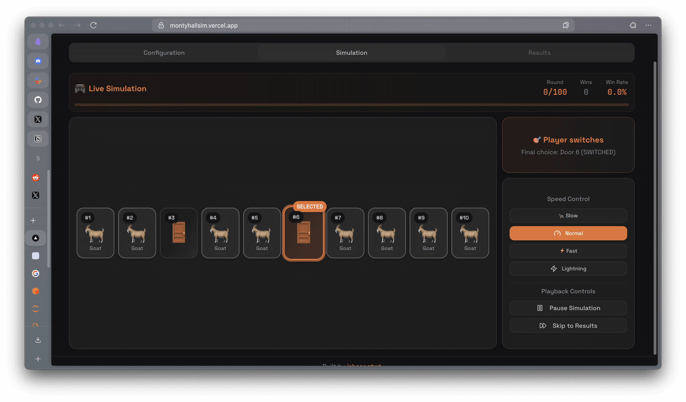Click the downloads icon in the sidebar
686x402 pixels.
pyautogui.click(x=38, y=339)
